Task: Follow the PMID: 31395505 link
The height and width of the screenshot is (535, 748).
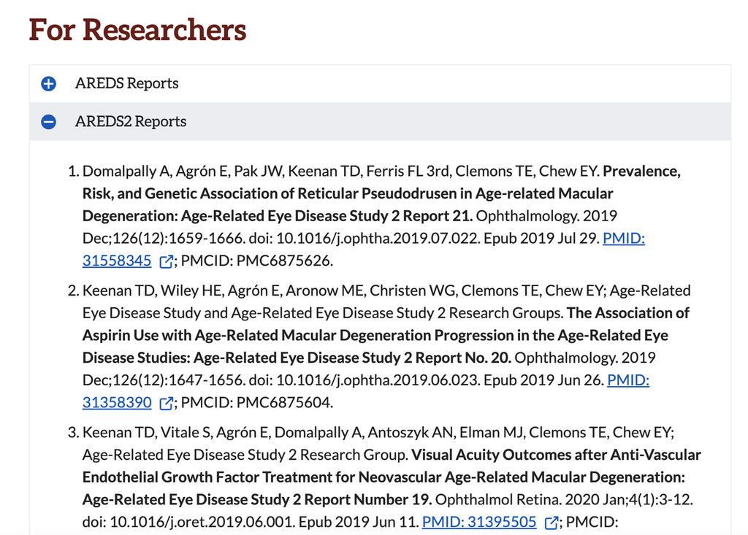Action: pyautogui.click(x=478, y=522)
